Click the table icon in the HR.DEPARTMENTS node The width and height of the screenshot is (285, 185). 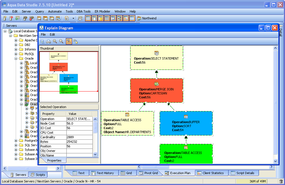[x=127, y=115]
